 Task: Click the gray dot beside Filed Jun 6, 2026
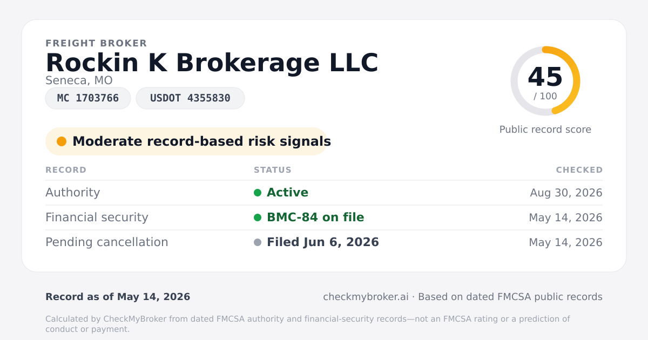(258, 242)
